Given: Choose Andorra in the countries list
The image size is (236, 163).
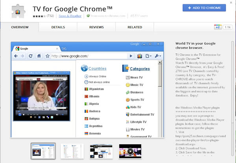Looking at the screenshot, I should coord(92,111).
